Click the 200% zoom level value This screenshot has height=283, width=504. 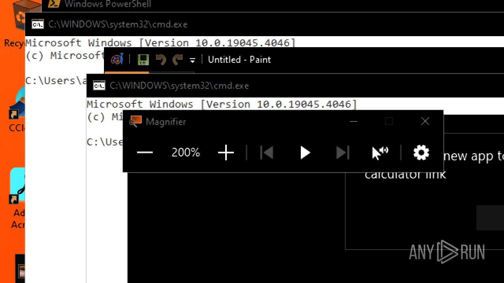[x=186, y=153]
